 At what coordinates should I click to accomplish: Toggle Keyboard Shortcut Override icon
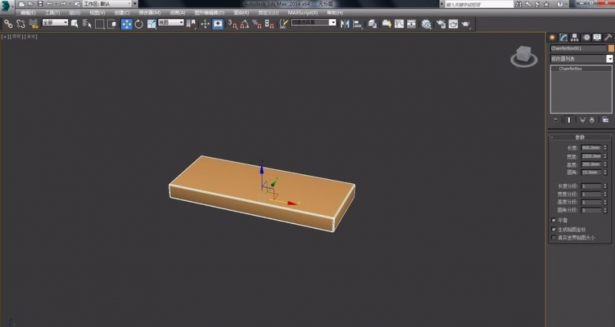pos(217,24)
